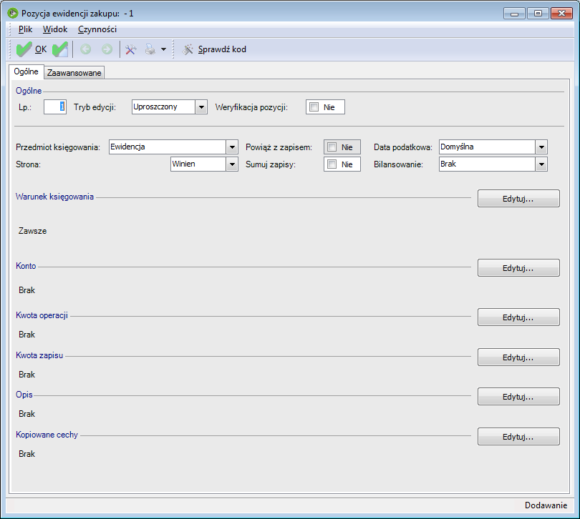The image size is (580, 519).
Task: Go to previous record arrow icon
Action: click(85, 49)
